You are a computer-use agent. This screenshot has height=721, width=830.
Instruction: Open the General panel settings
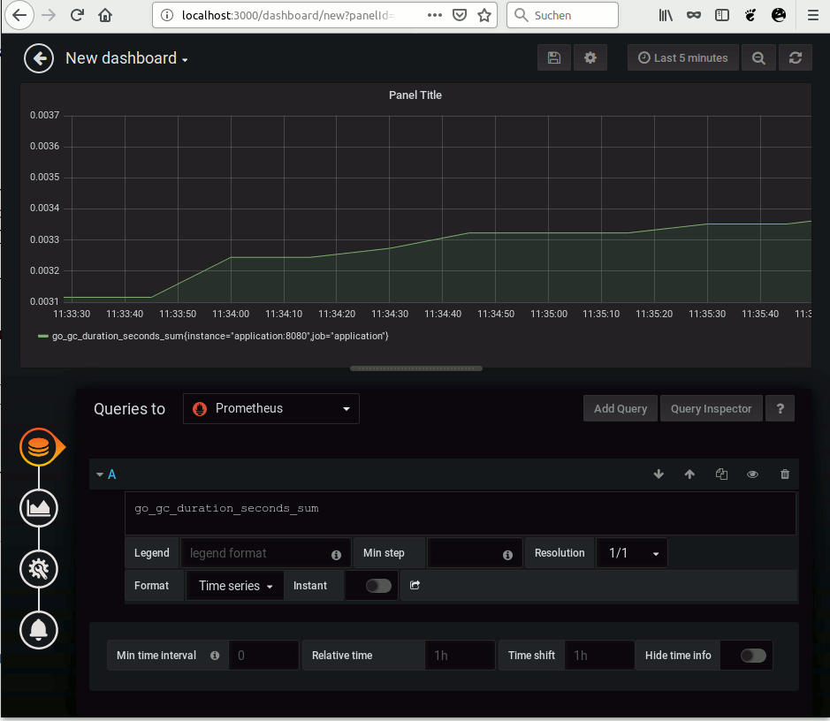[38, 569]
